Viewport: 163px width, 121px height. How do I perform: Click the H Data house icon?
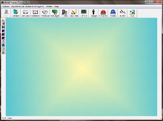pos(64,13)
